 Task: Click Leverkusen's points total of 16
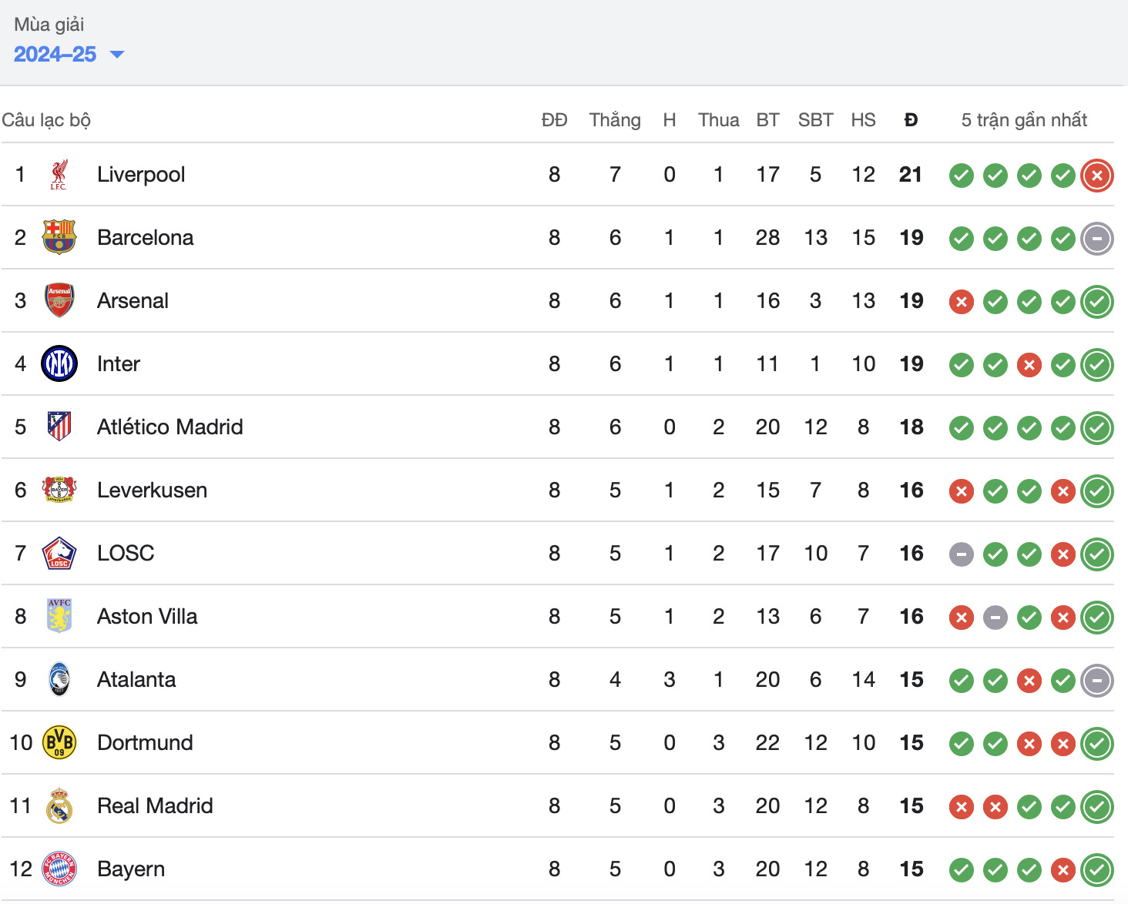[x=910, y=491]
